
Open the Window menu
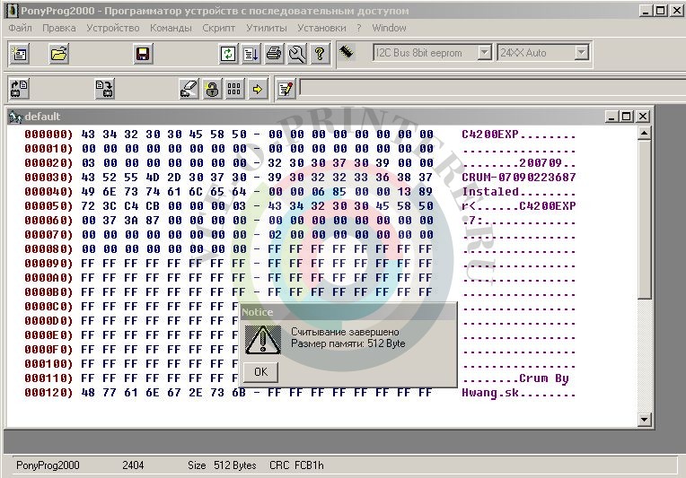(x=389, y=28)
